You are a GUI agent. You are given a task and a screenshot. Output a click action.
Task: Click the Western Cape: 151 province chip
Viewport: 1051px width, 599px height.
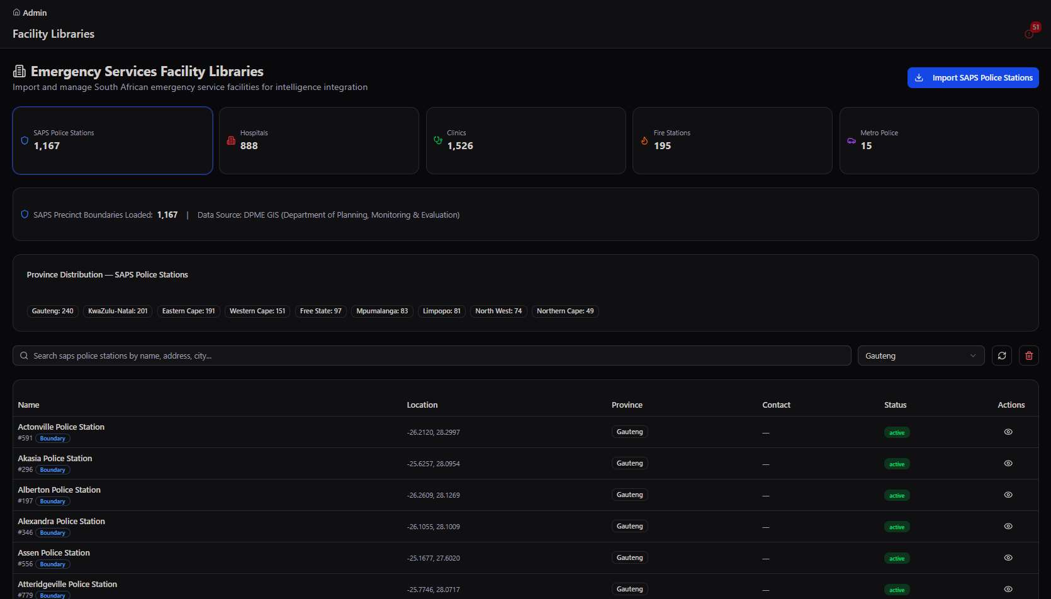257,311
